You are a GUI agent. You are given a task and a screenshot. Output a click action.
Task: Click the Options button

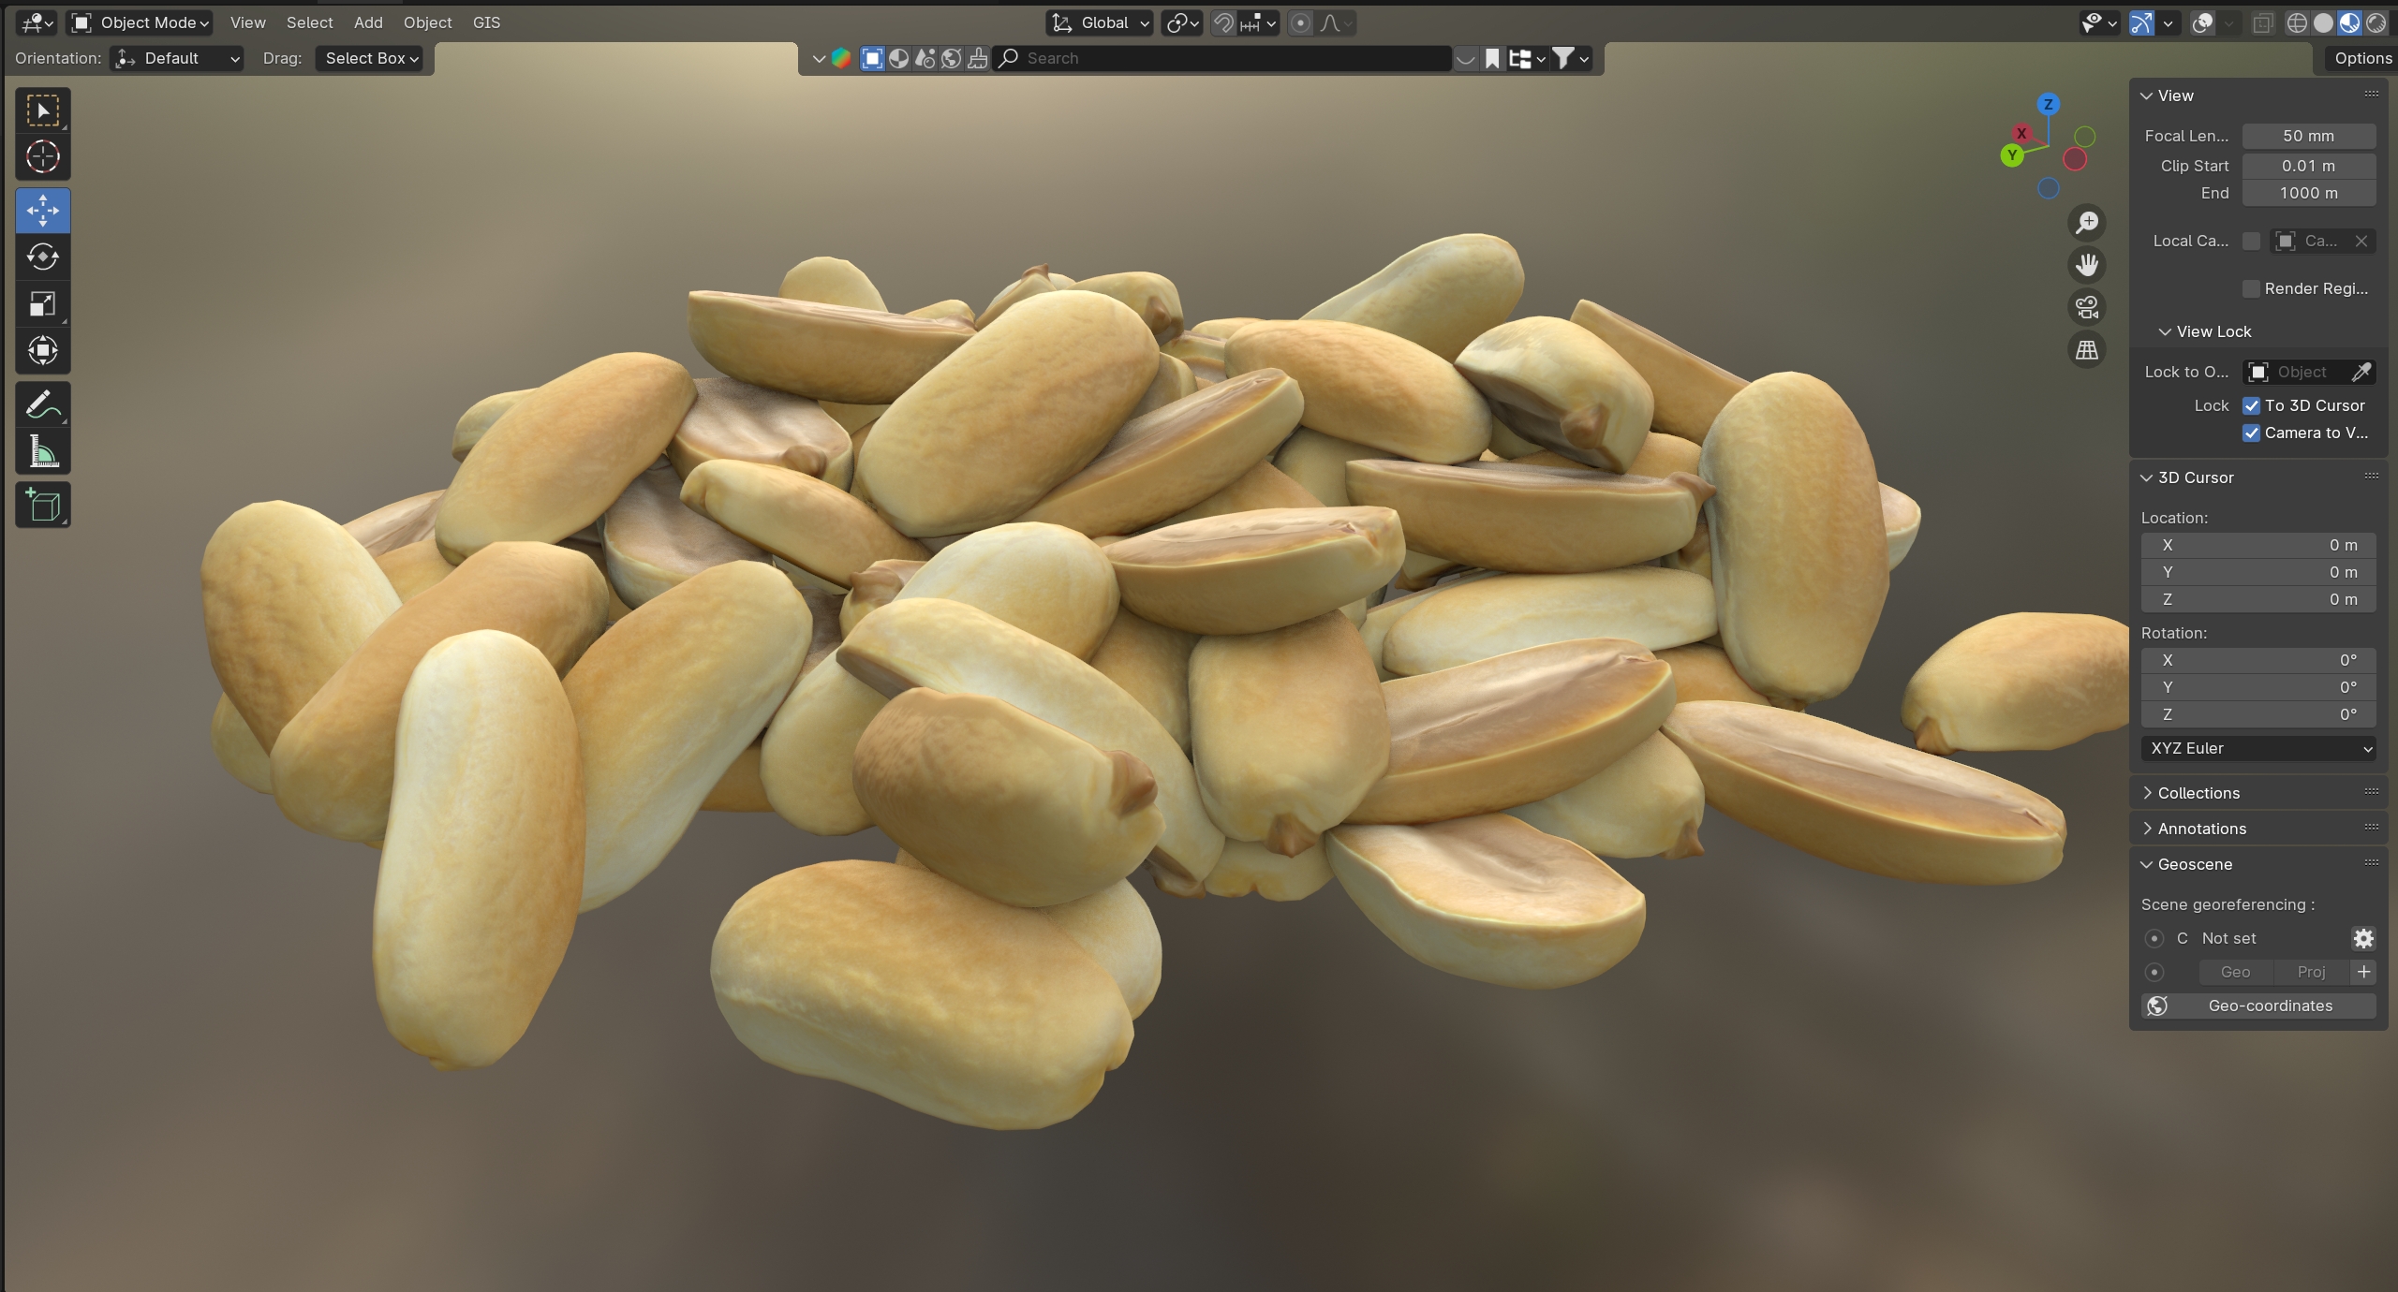[x=2361, y=58]
